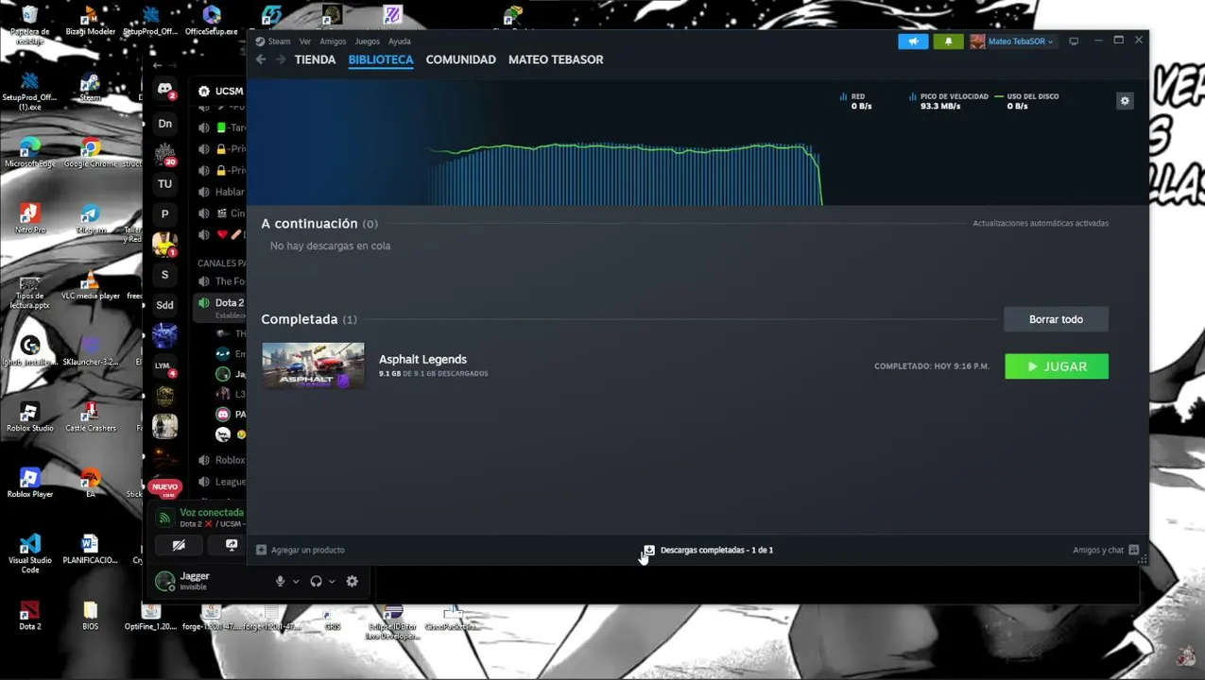This screenshot has height=680, width=1205.
Task: Open Steam notifications bell
Action: 948,42
